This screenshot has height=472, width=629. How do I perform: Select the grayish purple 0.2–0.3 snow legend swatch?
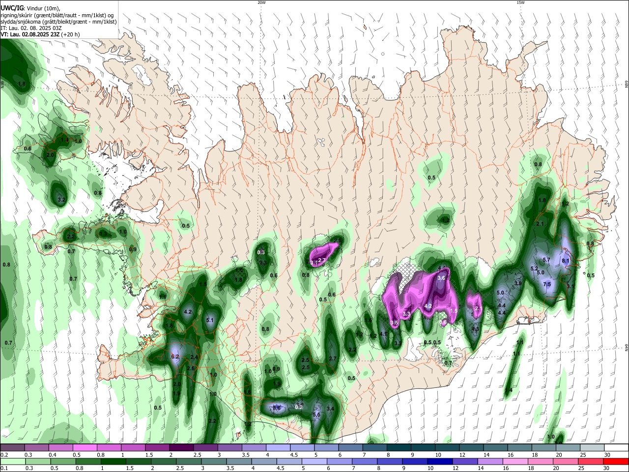12,448
